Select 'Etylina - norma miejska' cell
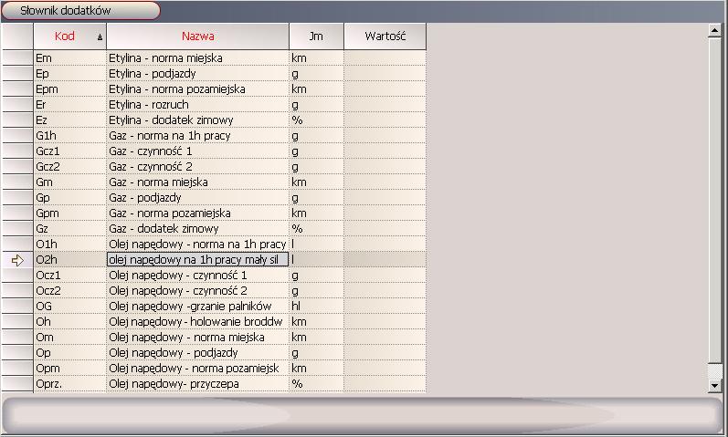The height and width of the screenshot is (437, 728). pos(198,58)
